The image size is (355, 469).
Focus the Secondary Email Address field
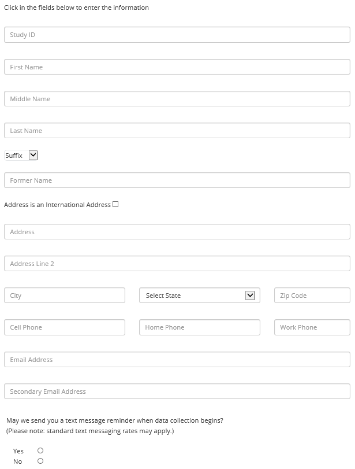click(177, 392)
